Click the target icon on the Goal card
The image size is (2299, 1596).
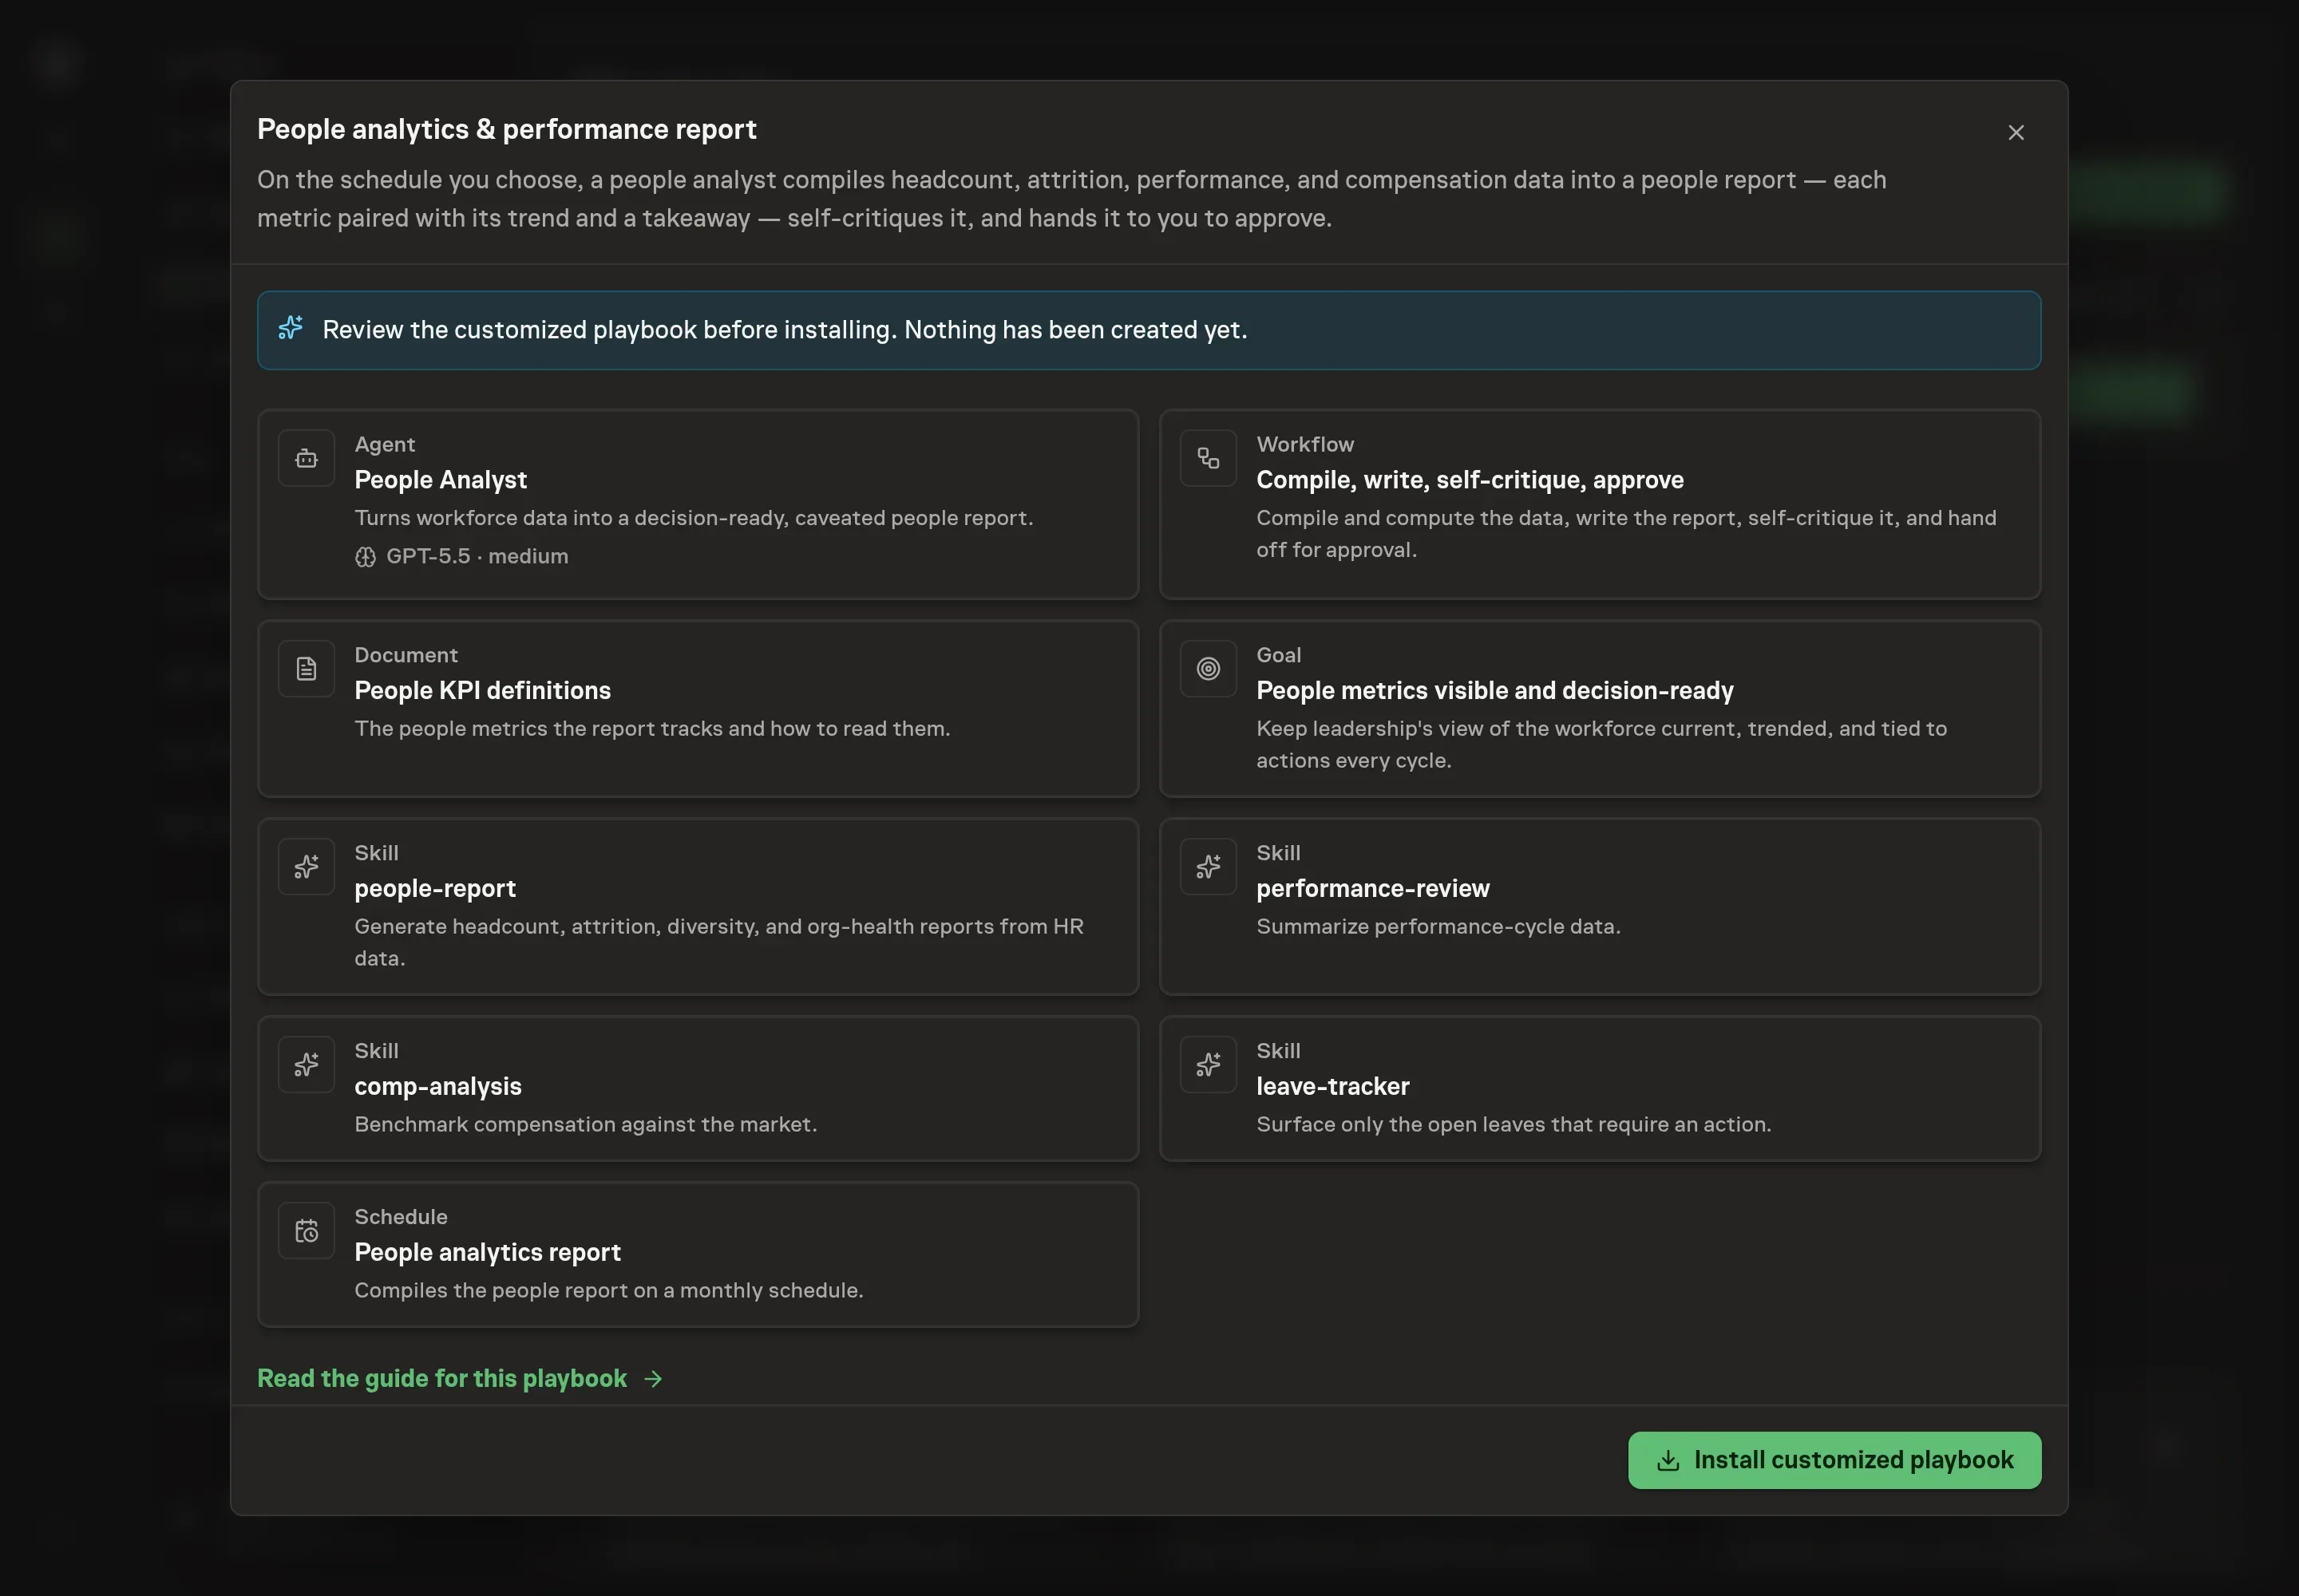coord(1209,669)
